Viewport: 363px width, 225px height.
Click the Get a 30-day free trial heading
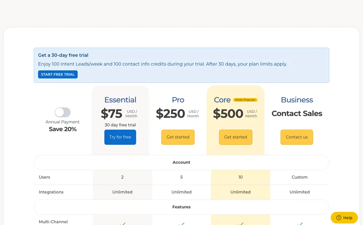click(x=63, y=55)
